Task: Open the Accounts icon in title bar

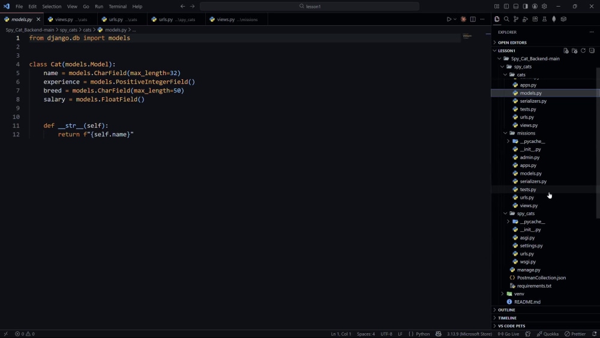Action: point(535,6)
